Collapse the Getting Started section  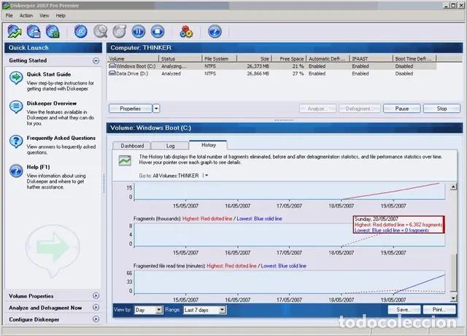pyautogui.click(x=96, y=60)
